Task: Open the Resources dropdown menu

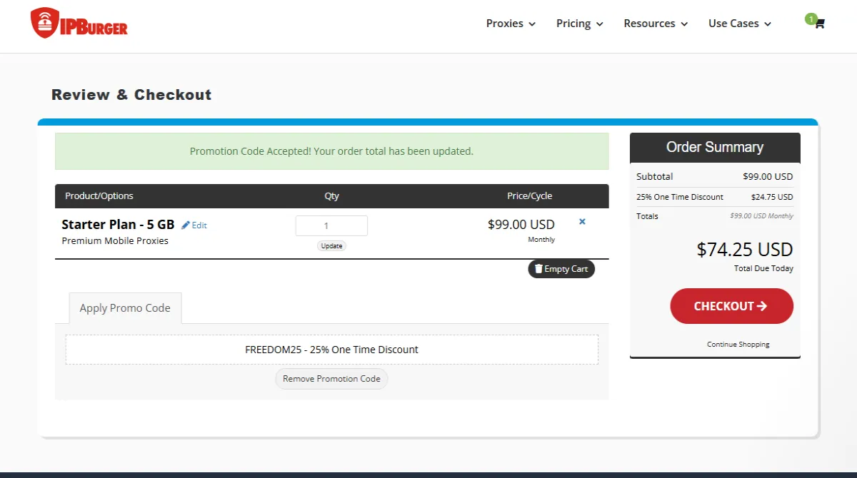Action: (656, 24)
